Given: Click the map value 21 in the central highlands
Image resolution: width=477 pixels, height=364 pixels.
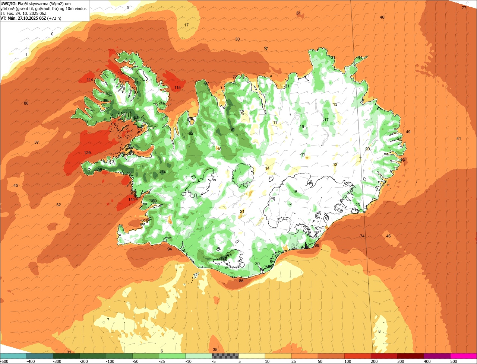Looking at the screenshot, I should tap(242, 211).
